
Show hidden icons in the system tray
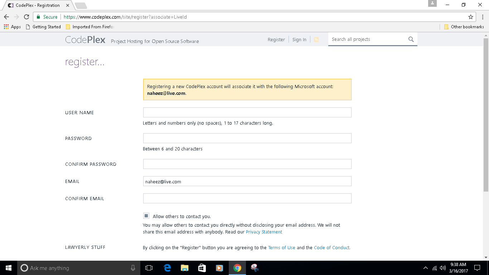pos(425,268)
